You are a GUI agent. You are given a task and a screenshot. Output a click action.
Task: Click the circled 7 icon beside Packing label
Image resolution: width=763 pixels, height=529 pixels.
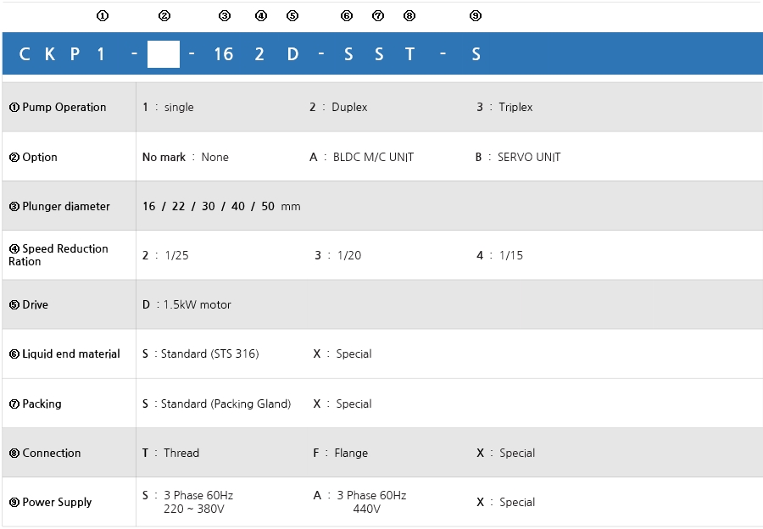[x=14, y=404]
